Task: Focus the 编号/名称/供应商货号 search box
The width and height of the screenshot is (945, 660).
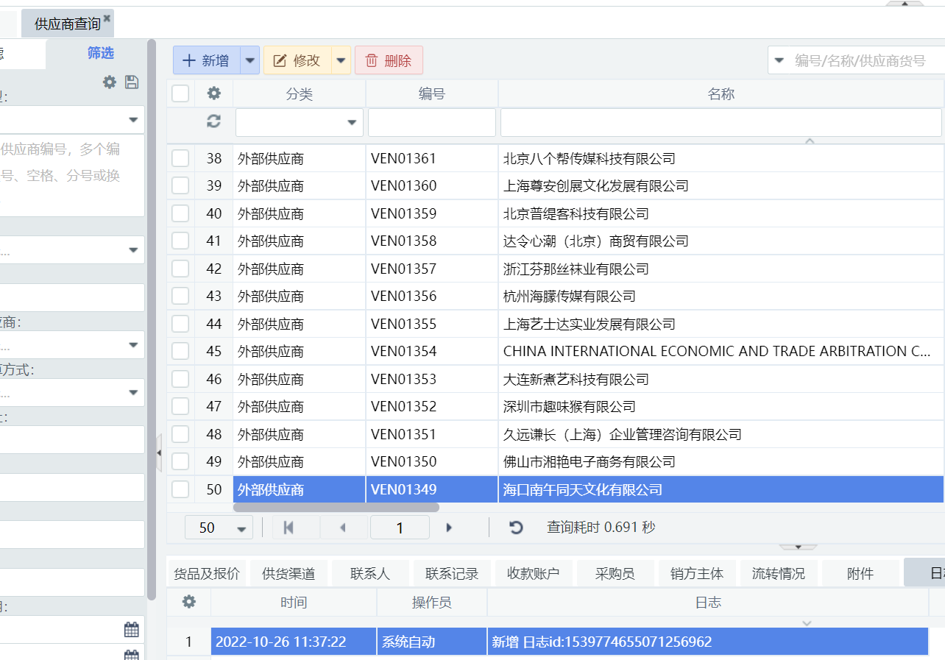Action: point(868,60)
